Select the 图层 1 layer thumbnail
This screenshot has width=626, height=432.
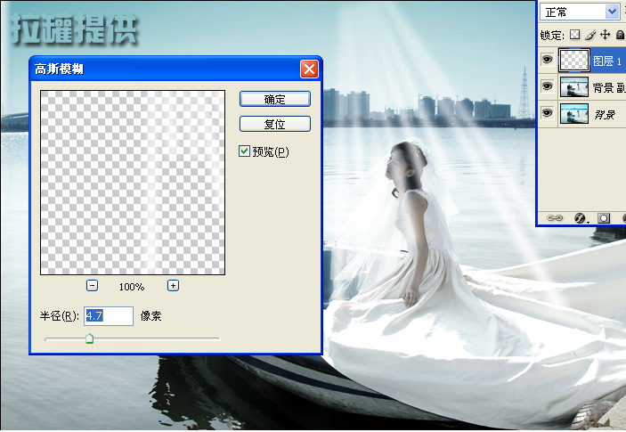tap(574, 61)
